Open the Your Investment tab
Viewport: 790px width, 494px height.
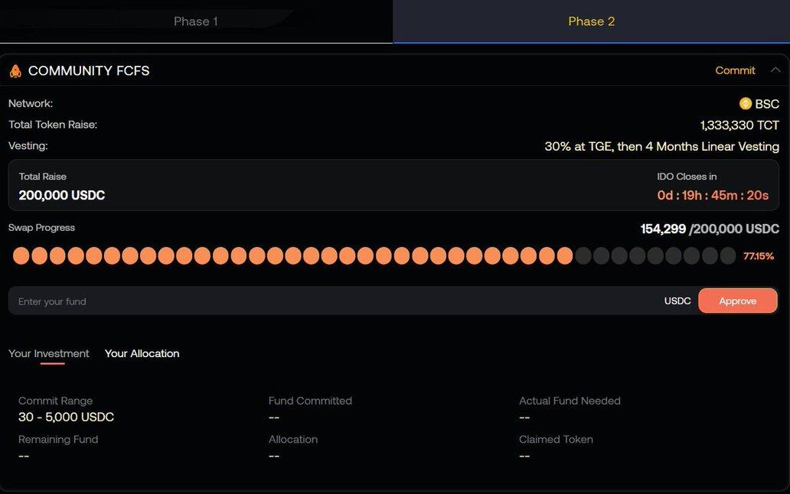click(49, 353)
